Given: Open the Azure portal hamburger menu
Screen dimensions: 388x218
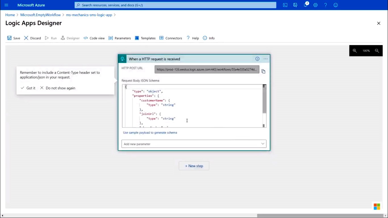Looking at the screenshot, I should [6, 5].
